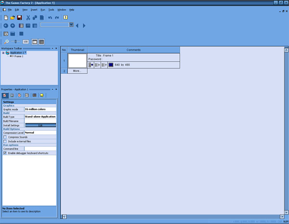Click the storyboard scroll down arrow

click(286, 212)
